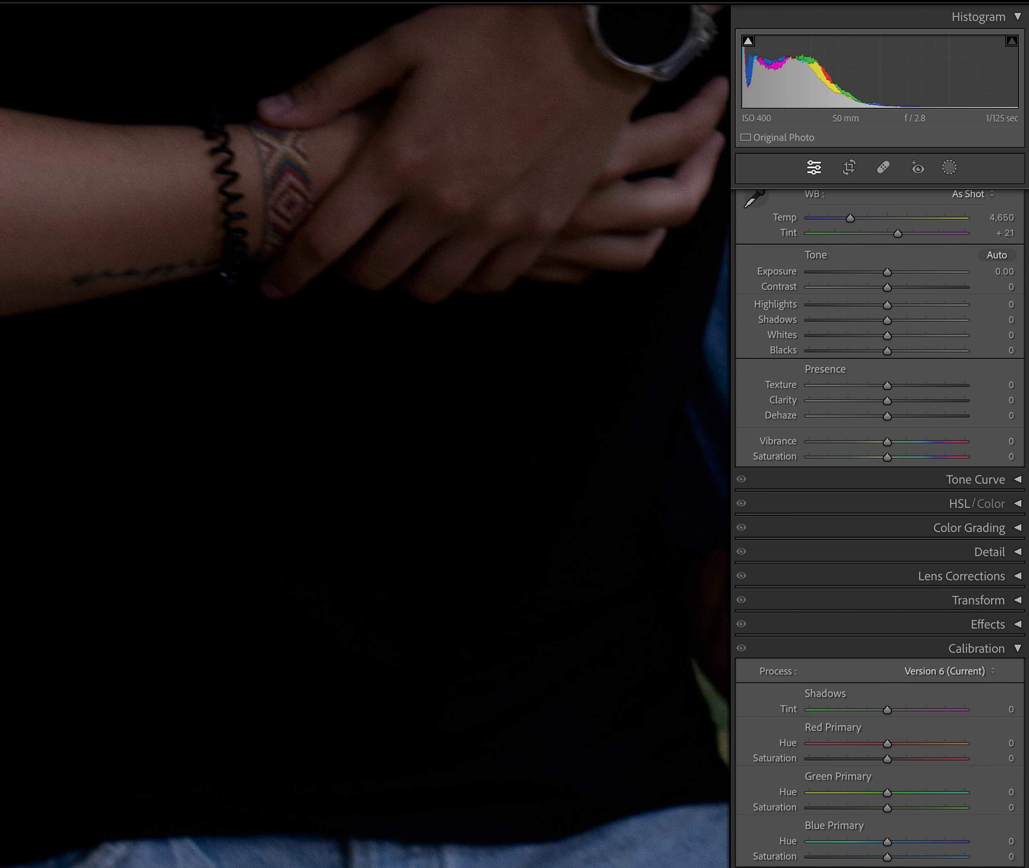Toggle shadow clipping indicator in histogram
Viewport: 1029px width, 868px height.
coord(748,41)
